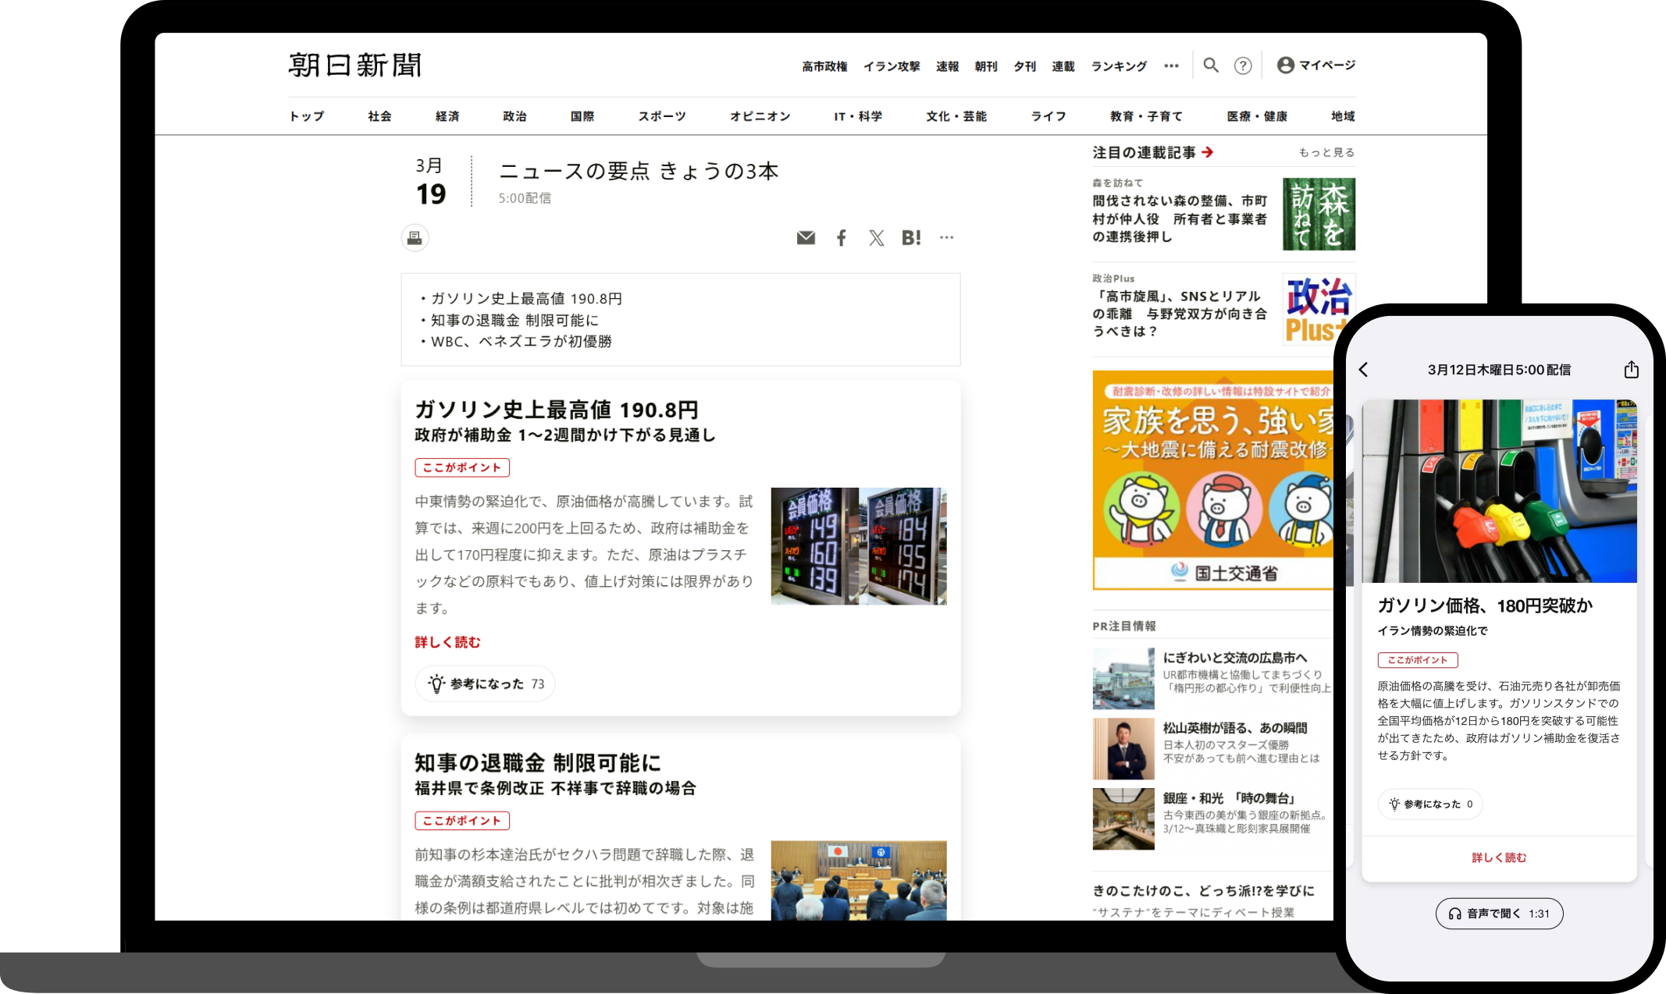
Task: Tap ガソリン価格、180円突破か headline on phone
Action: 1485,605
